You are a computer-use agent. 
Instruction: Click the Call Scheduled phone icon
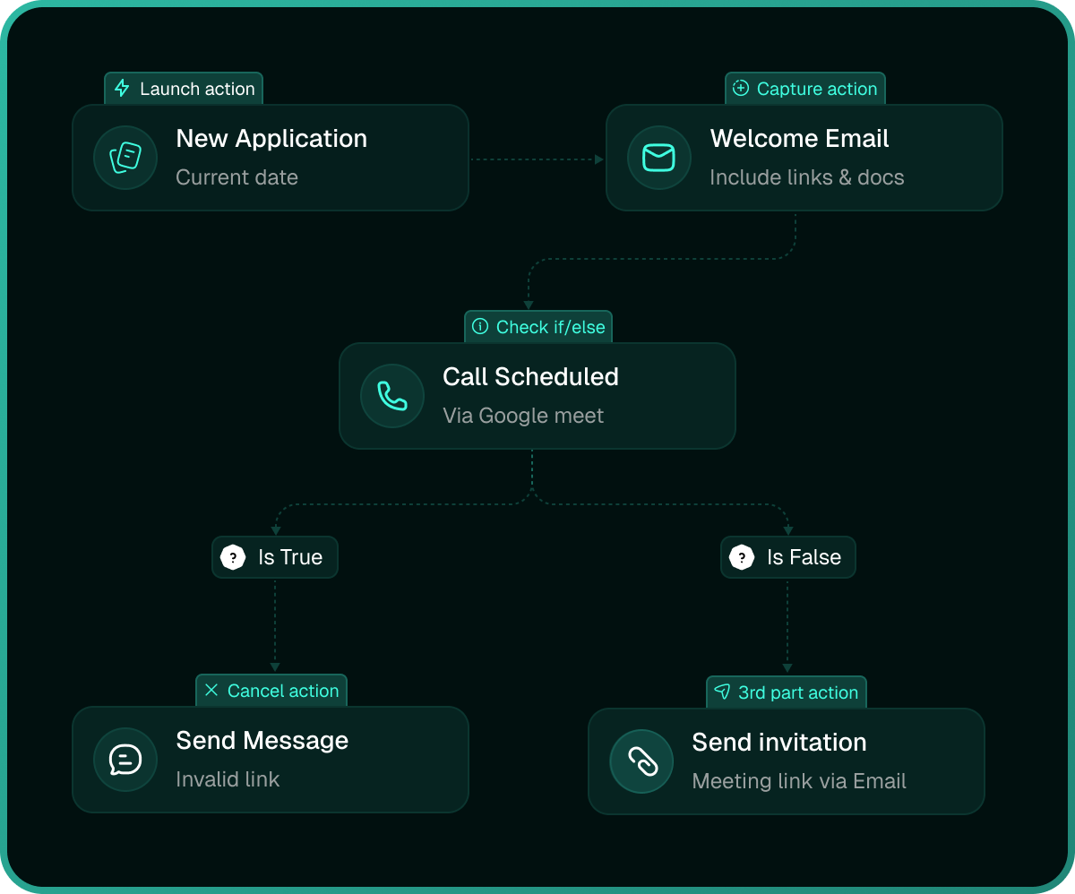click(392, 396)
